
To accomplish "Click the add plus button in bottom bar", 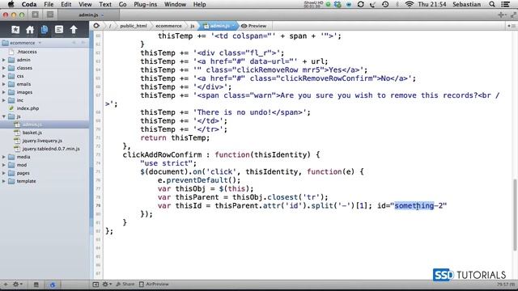I will (6, 284).
